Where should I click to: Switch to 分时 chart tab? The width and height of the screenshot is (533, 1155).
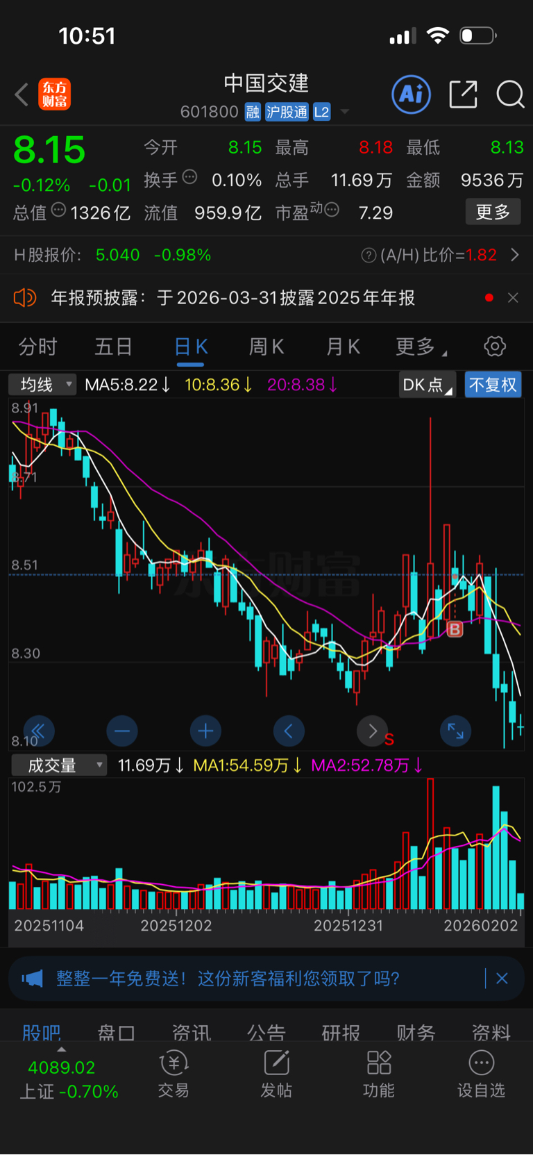(37, 347)
